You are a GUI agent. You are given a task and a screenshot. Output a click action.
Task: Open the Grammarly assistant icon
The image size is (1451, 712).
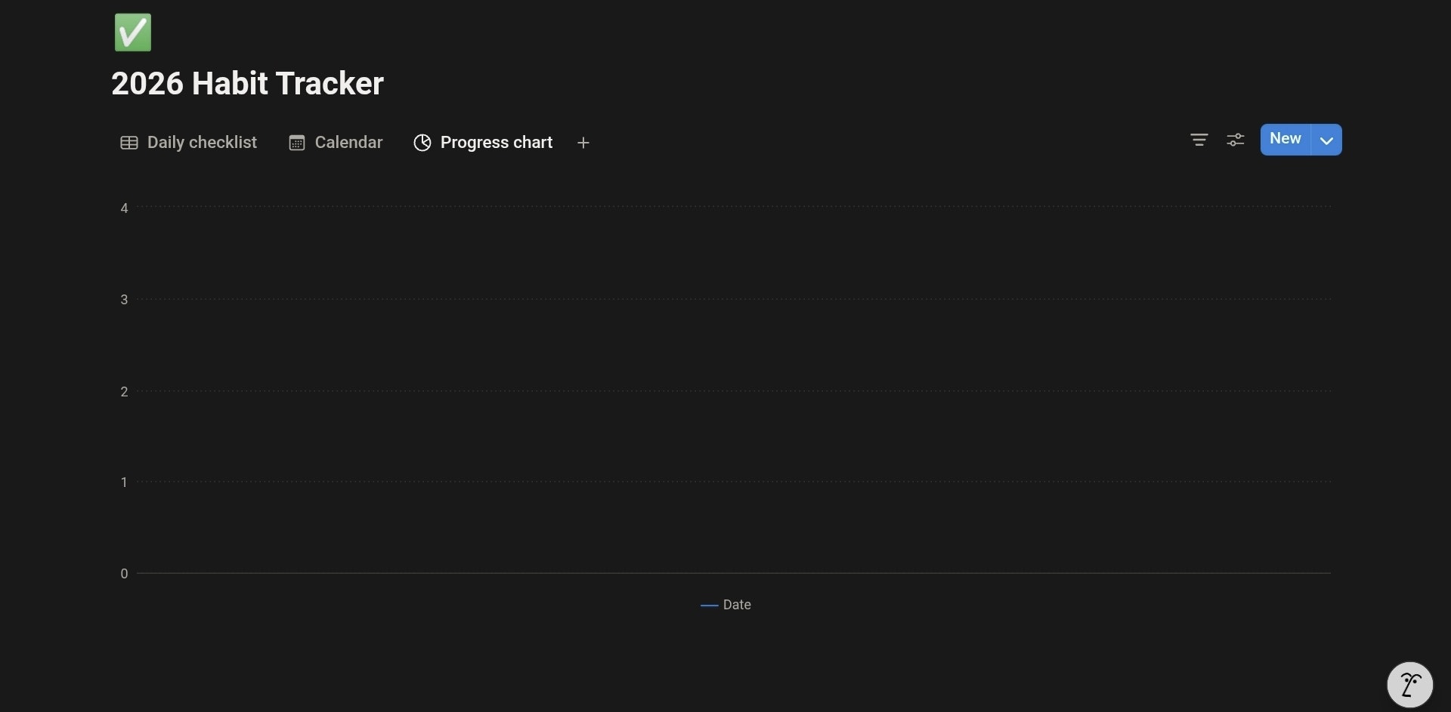pyautogui.click(x=1410, y=684)
